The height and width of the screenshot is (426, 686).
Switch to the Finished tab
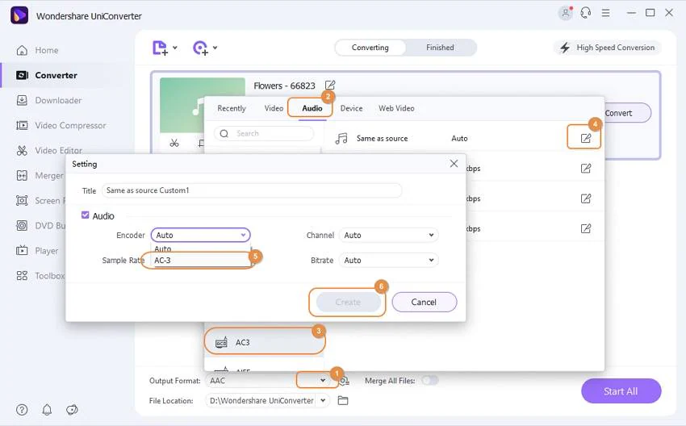(440, 48)
